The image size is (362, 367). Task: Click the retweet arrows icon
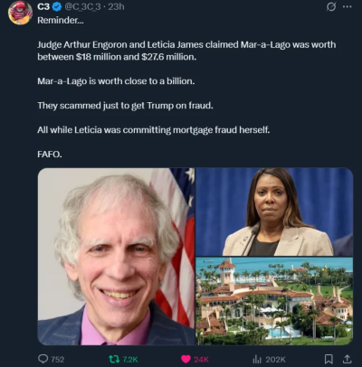coord(114,359)
